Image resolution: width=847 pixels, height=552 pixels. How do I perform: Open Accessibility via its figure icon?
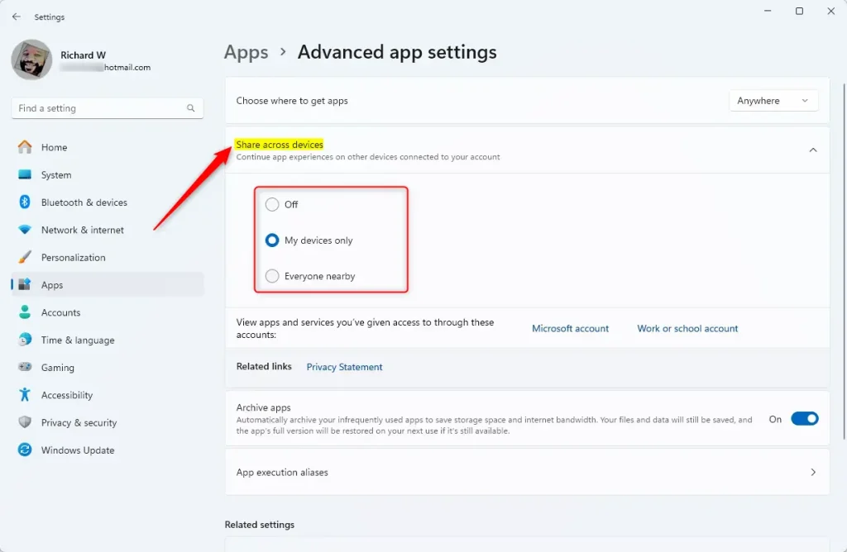pos(25,395)
